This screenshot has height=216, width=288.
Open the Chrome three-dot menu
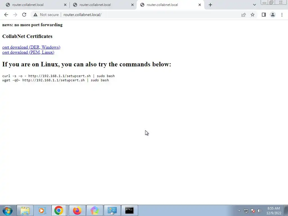coord(282,15)
